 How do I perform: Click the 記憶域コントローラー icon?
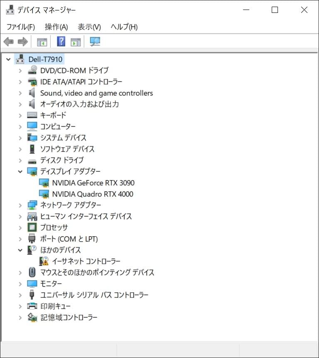pos(32,317)
